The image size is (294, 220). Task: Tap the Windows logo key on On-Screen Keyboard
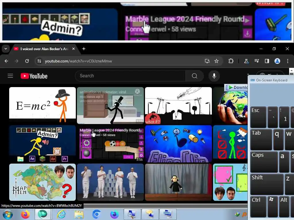point(273,207)
